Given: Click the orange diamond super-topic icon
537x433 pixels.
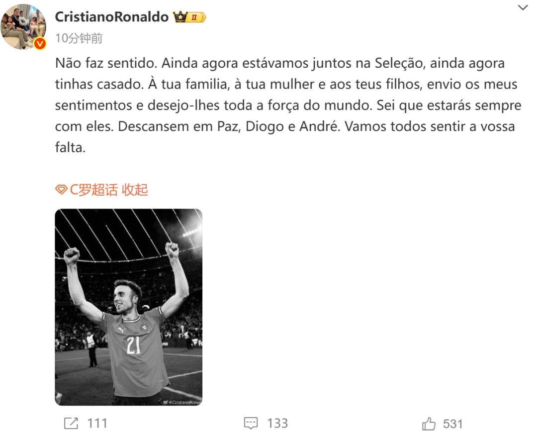Looking at the screenshot, I should click(61, 190).
